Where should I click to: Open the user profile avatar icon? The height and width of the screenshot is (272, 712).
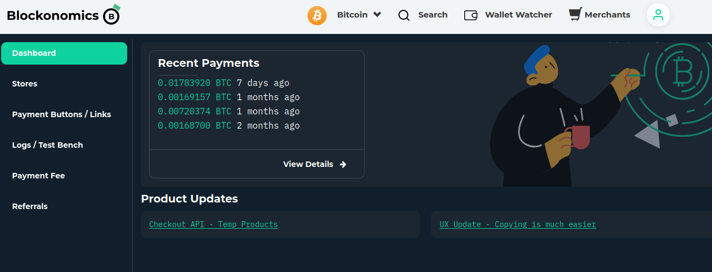click(658, 15)
